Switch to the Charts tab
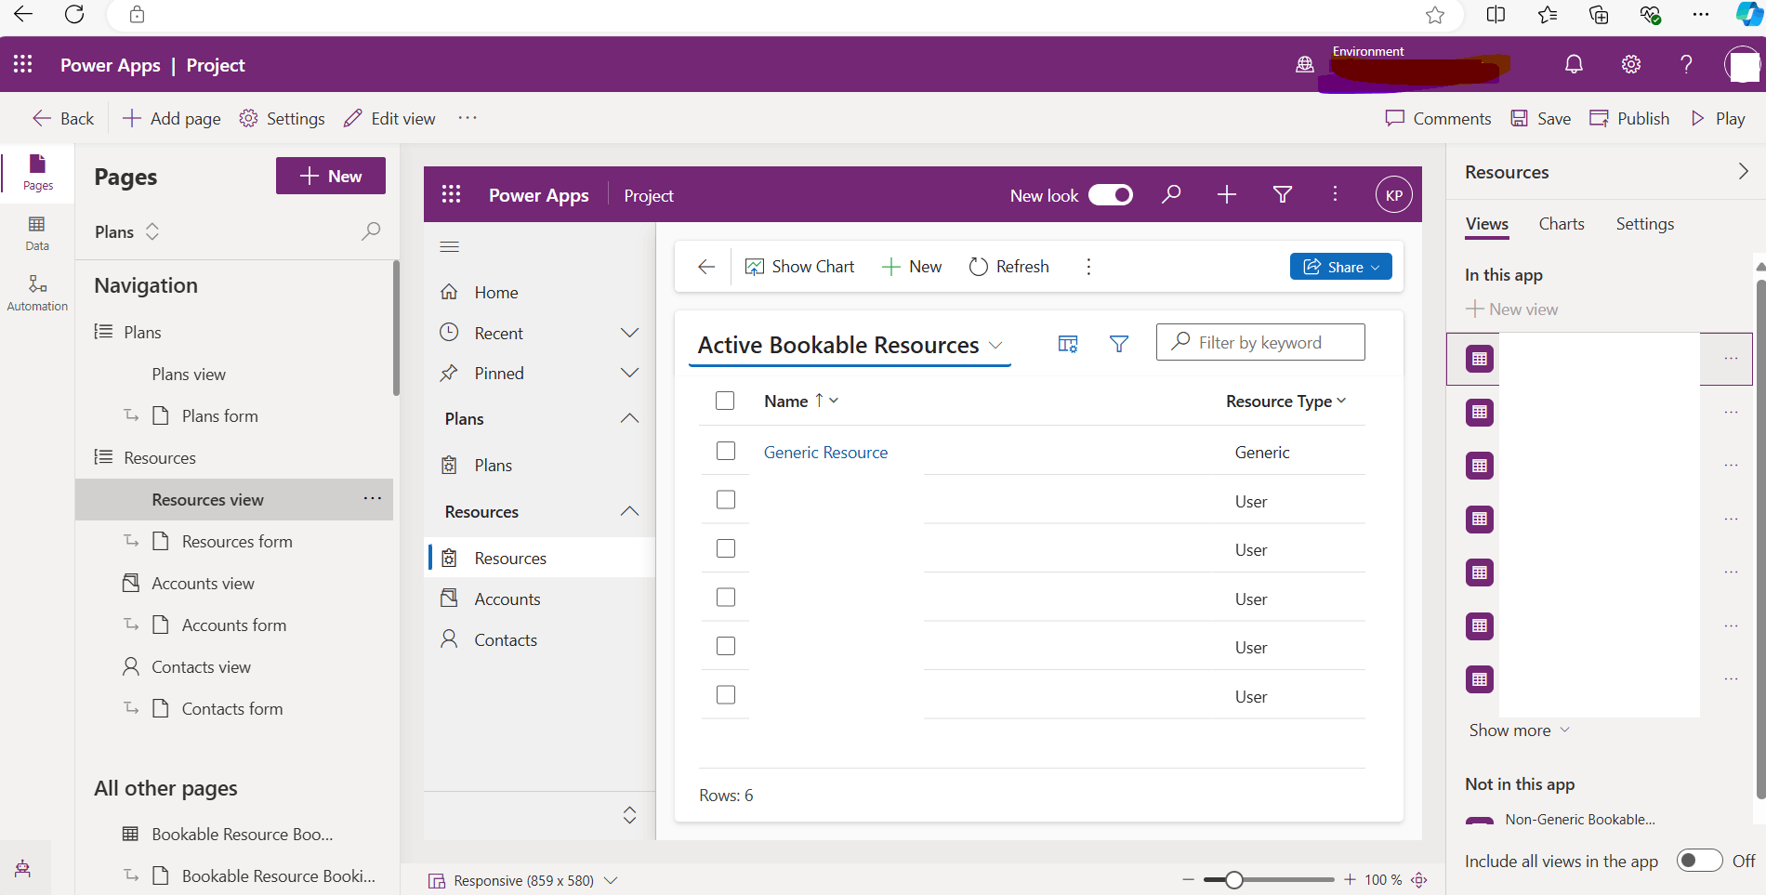 [x=1561, y=224]
